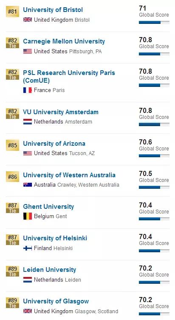Open University of Western Australia link
Image resolution: width=175 pixels, height=320 pixels.
click(69, 175)
